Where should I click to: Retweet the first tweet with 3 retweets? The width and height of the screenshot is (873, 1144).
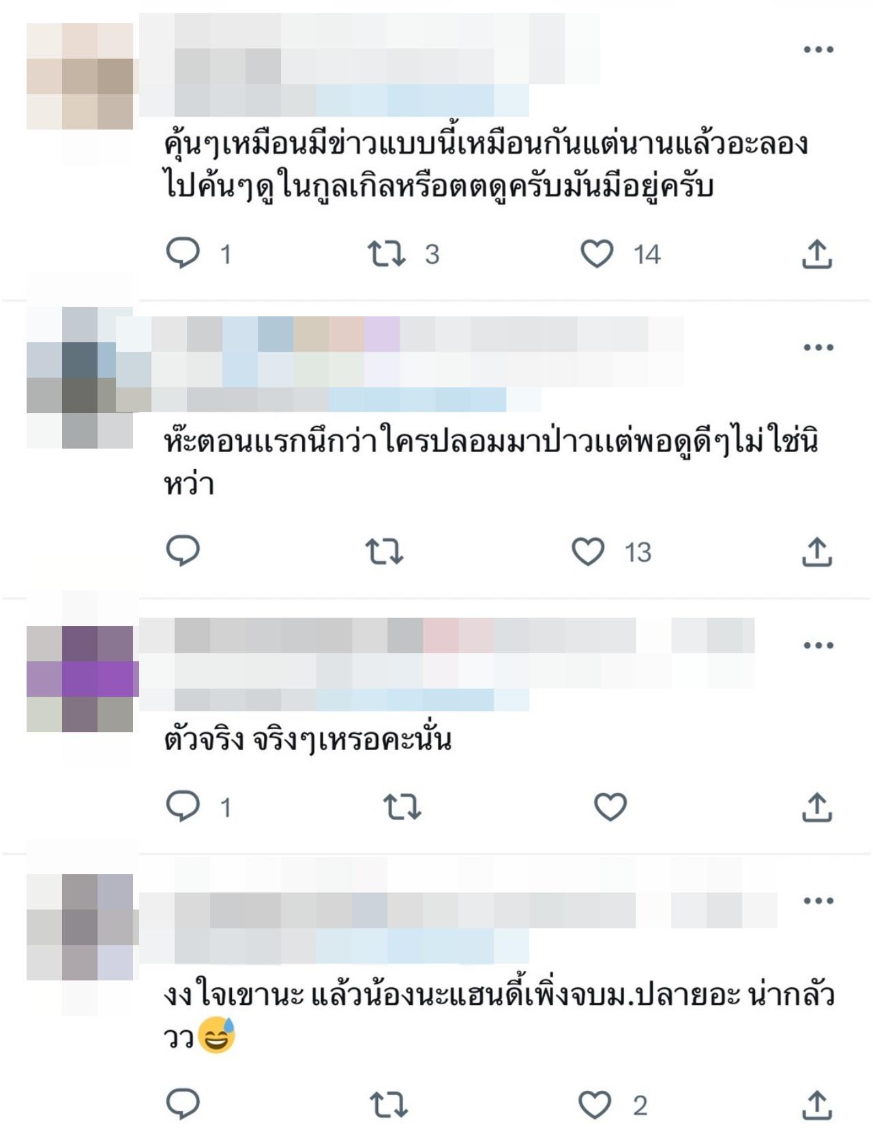tap(387, 254)
